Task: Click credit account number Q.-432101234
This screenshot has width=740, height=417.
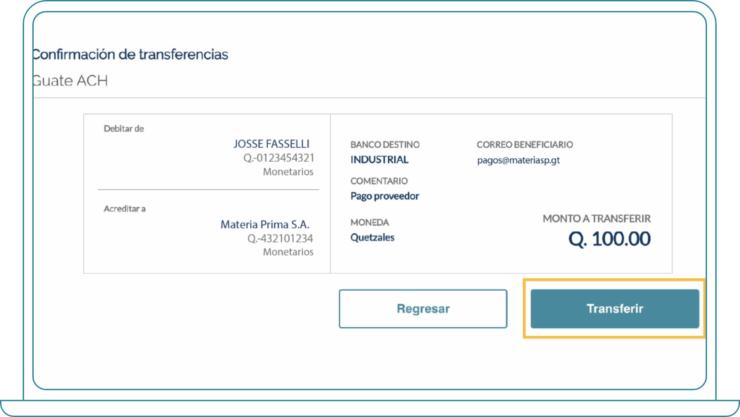Action: pyautogui.click(x=280, y=238)
